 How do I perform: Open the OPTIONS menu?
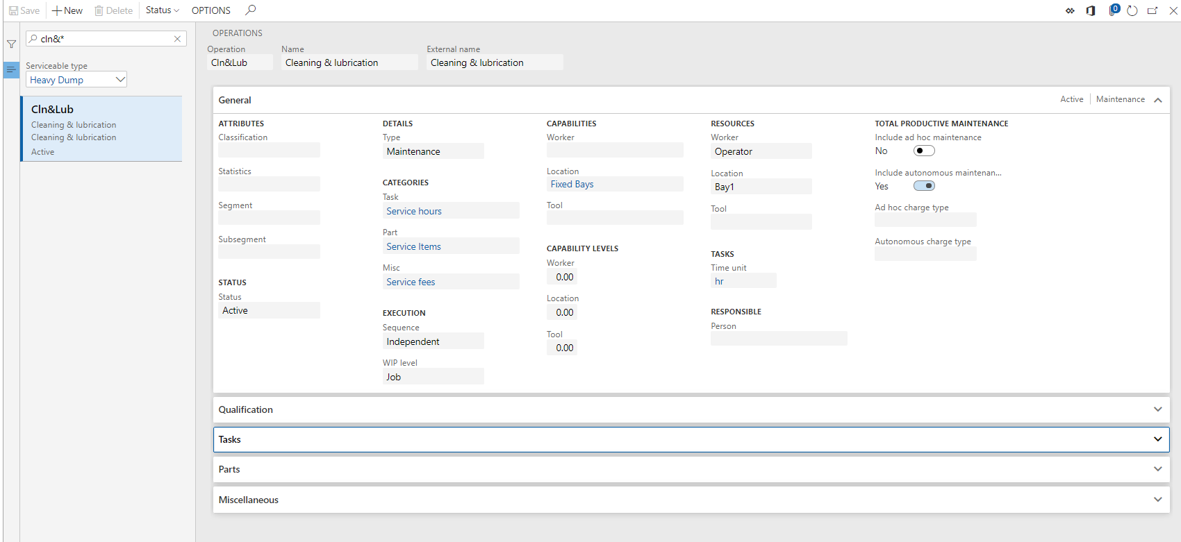coord(211,10)
